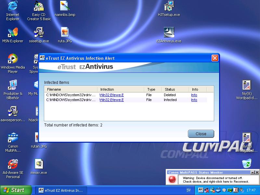
Task: Open the Info link for the Deleted file
Action: 194,95
